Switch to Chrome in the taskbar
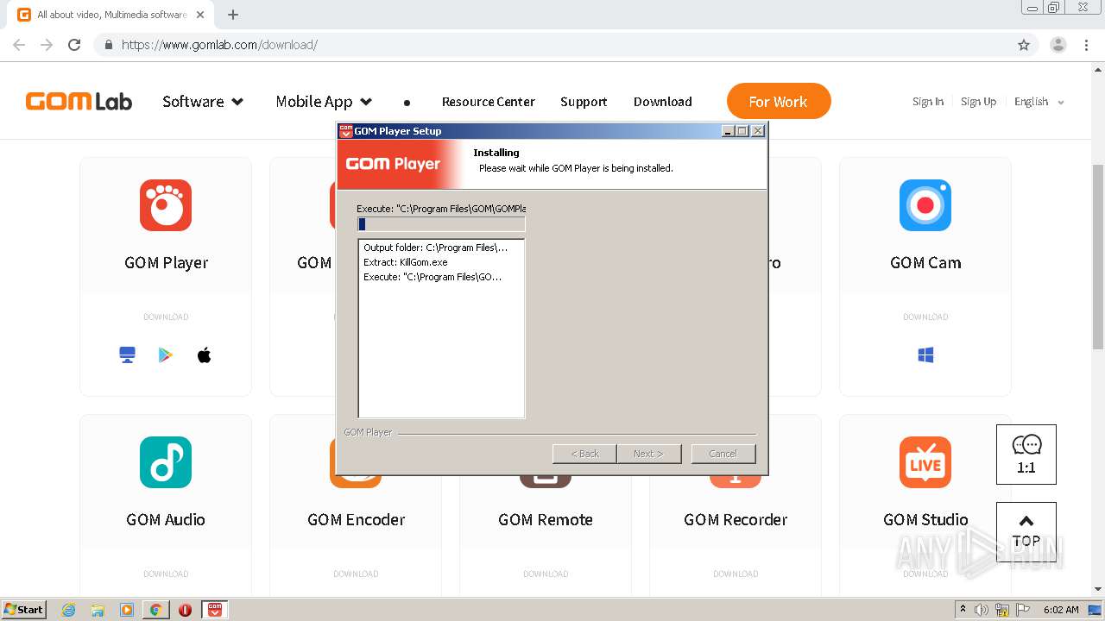This screenshot has width=1105, height=621. 155,610
